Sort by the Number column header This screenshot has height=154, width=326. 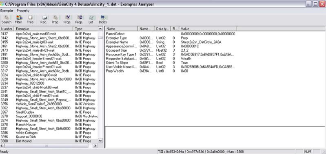[x=7, y=29]
